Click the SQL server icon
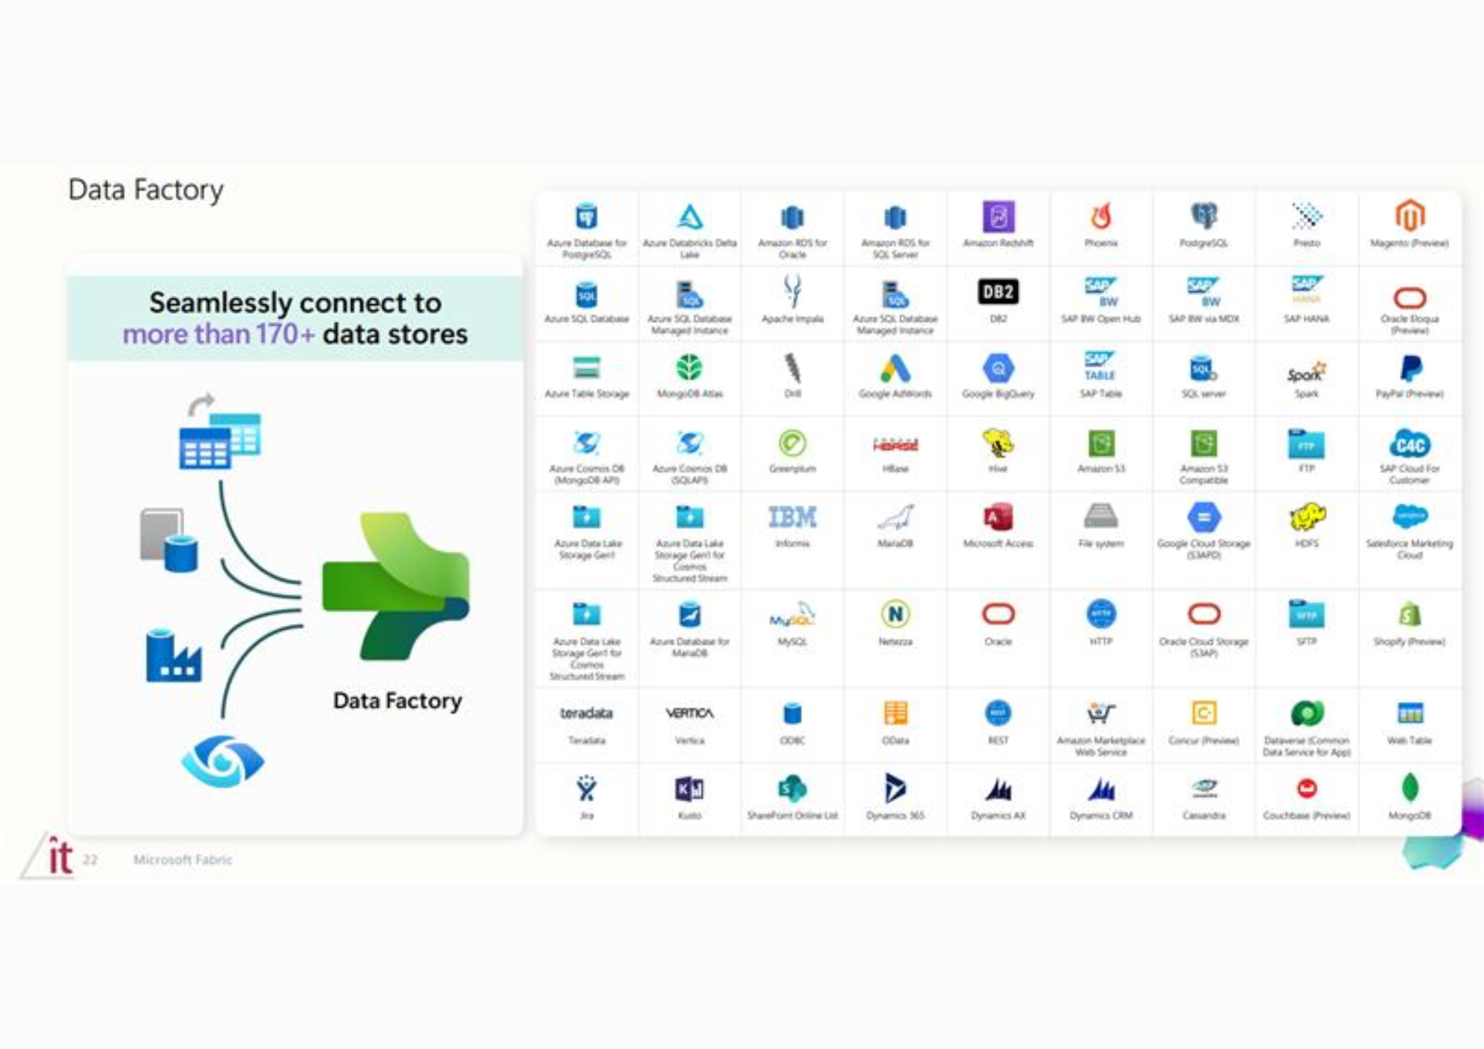The height and width of the screenshot is (1049, 1484). click(1204, 369)
